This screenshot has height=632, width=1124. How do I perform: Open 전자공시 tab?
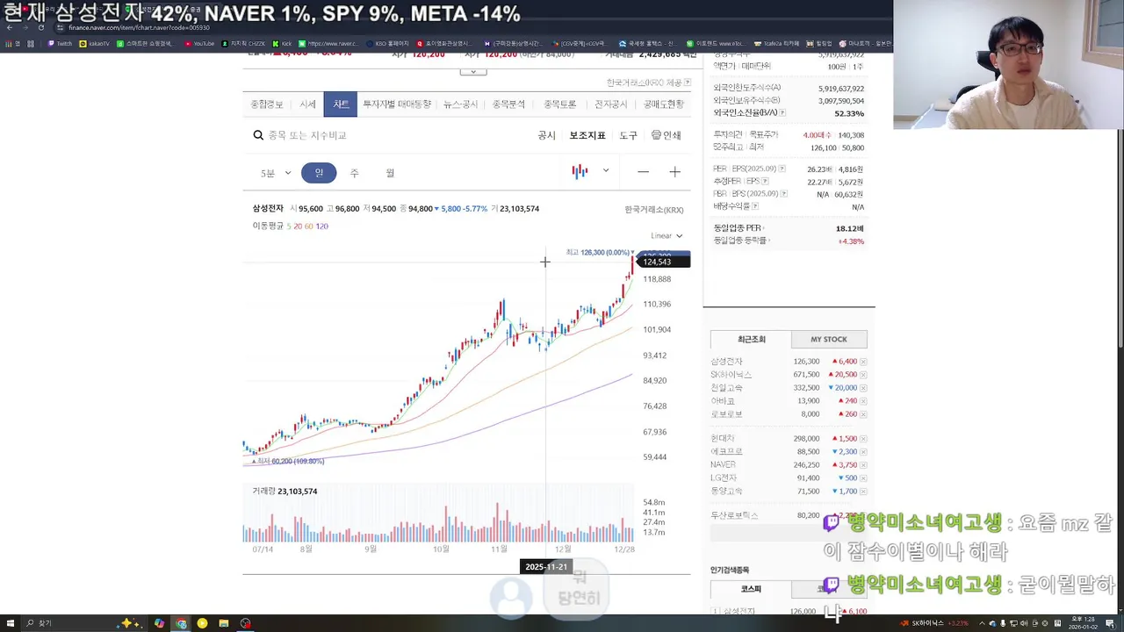click(611, 104)
